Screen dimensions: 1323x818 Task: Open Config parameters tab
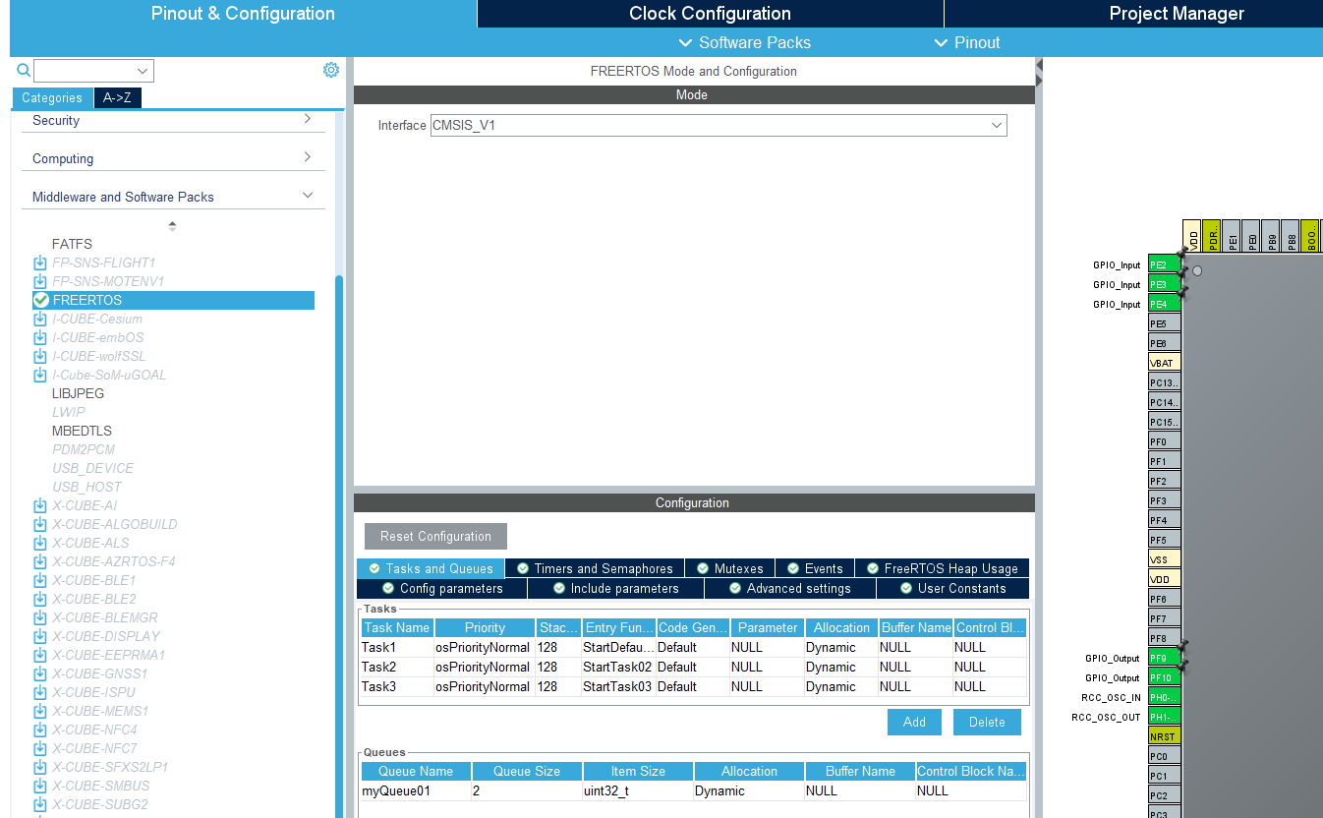pyautogui.click(x=442, y=588)
